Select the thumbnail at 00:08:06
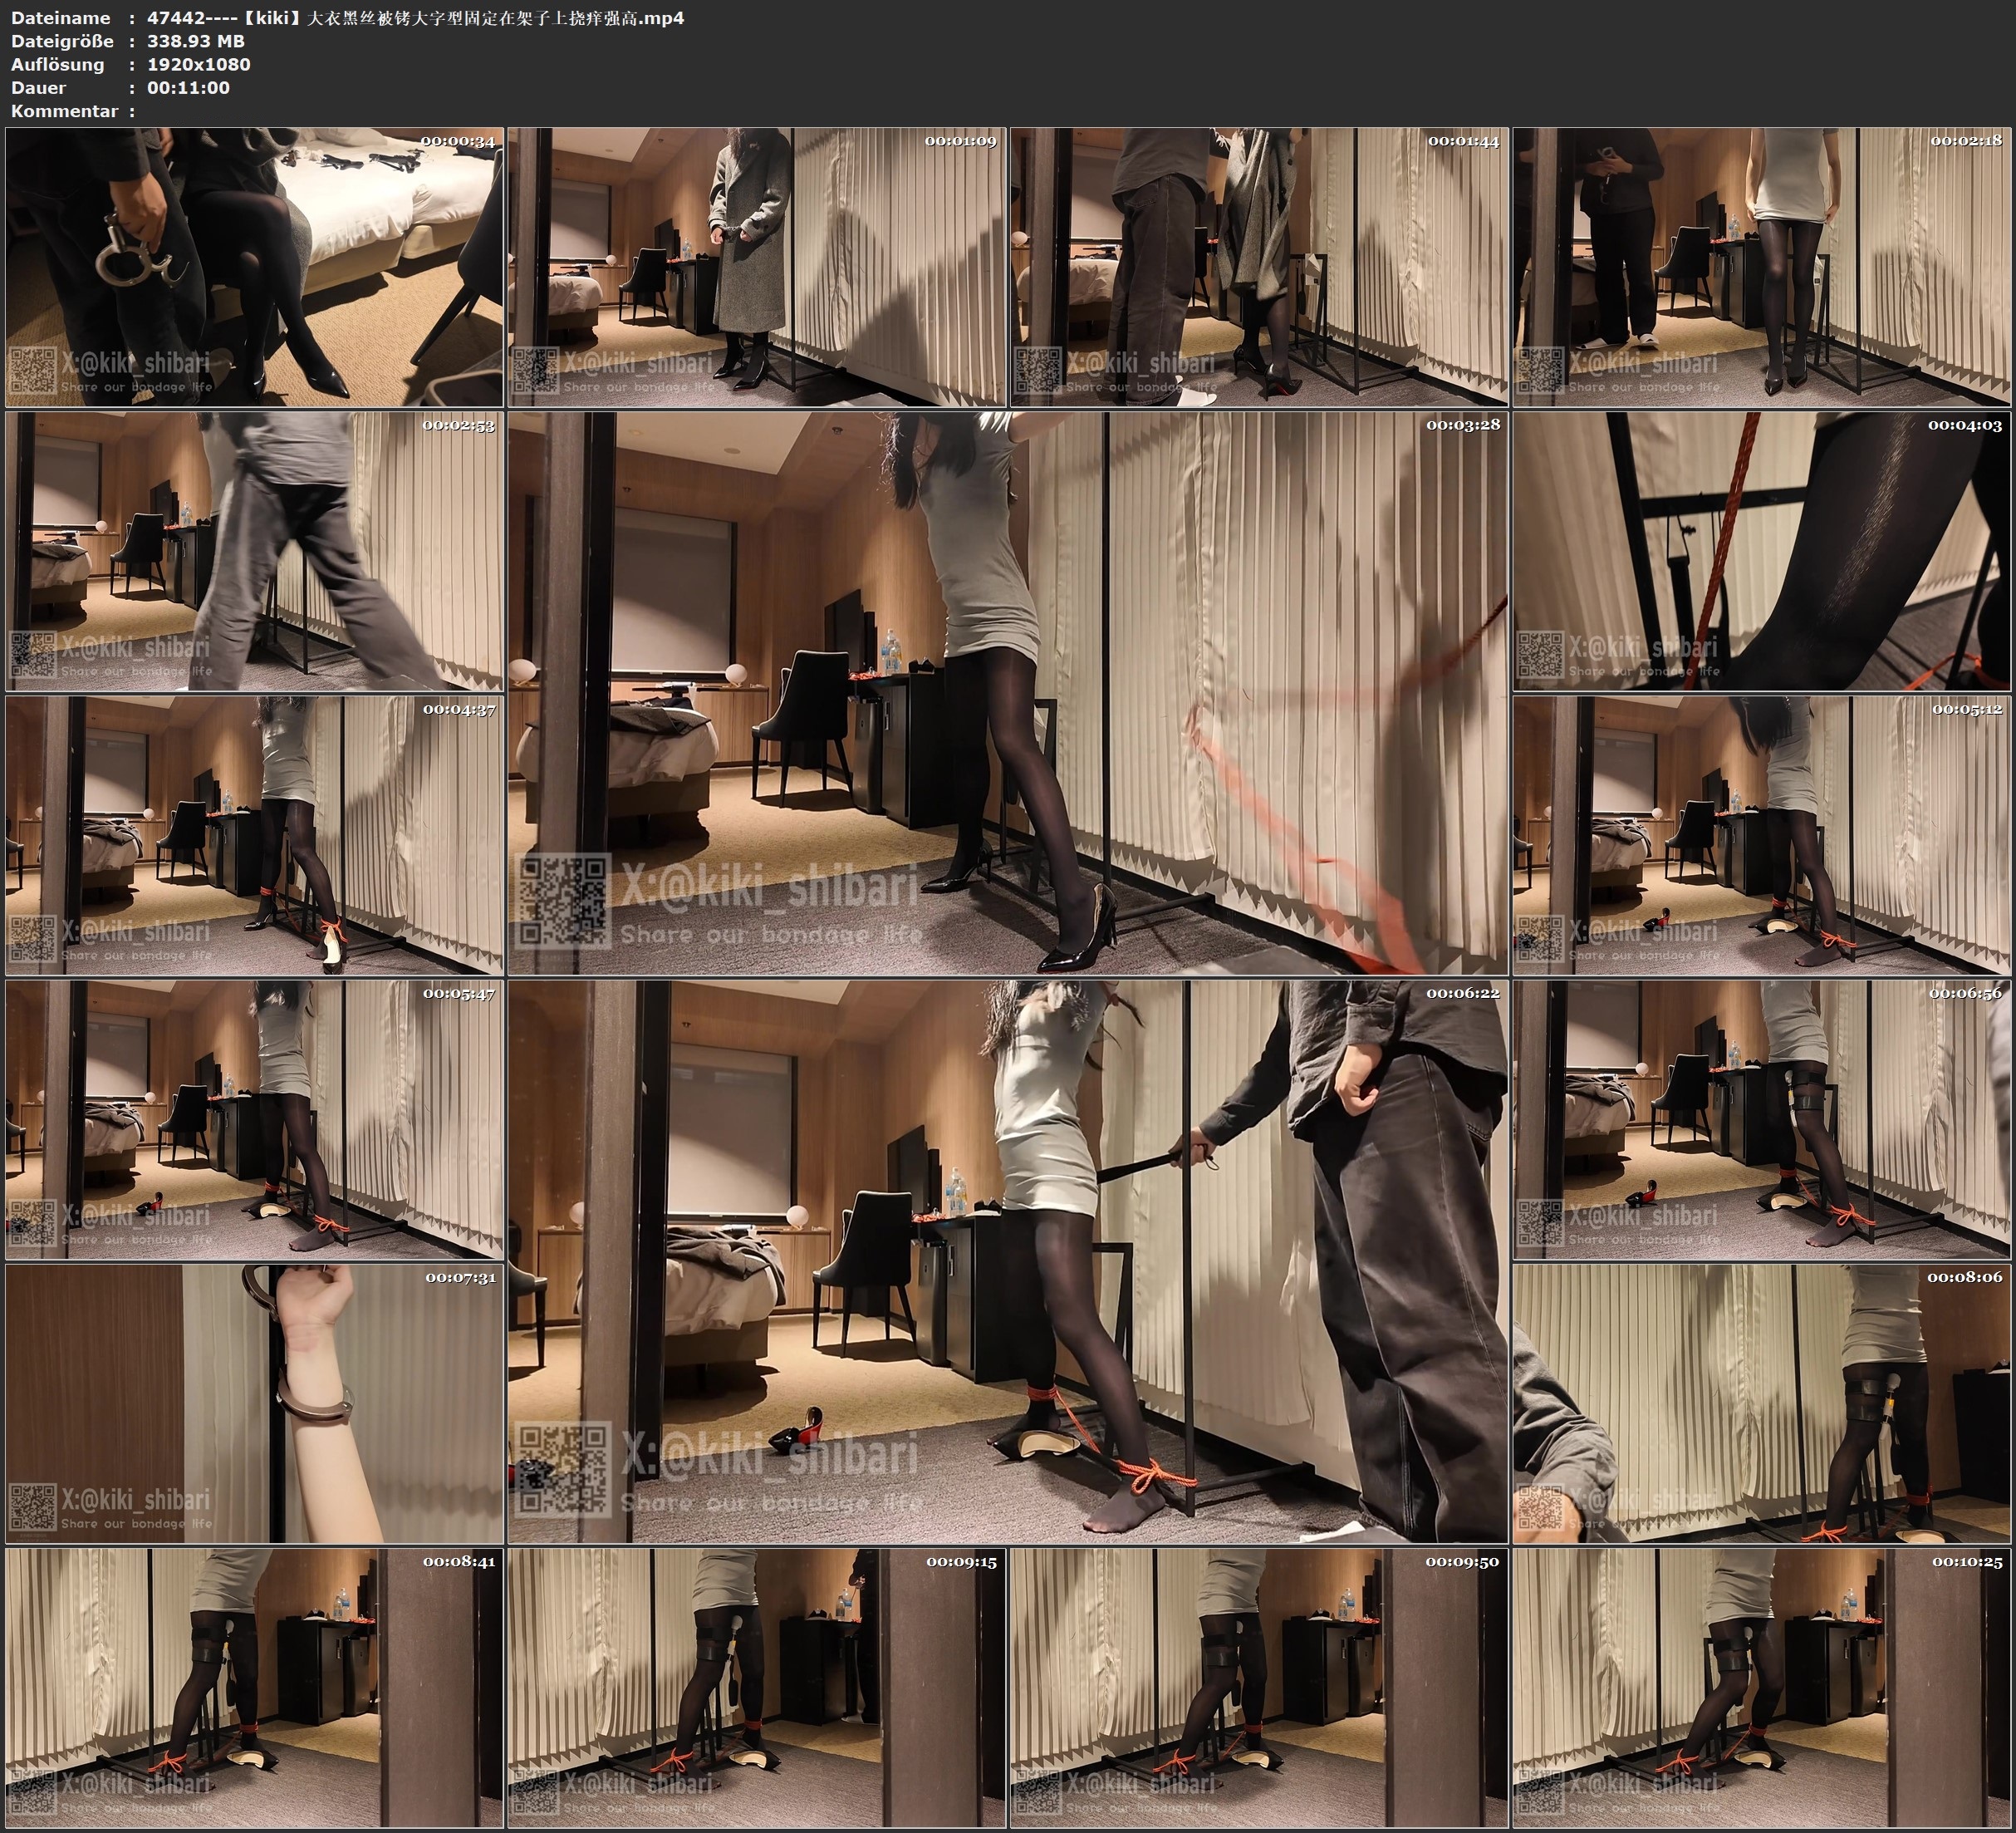Image resolution: width=2016 pixels, height=1833 pixels. [x=1762, y=1403]
